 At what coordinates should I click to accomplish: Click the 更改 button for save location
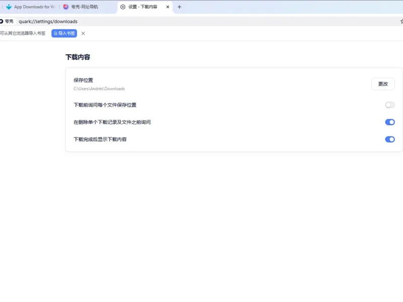[x=383, y=84]
